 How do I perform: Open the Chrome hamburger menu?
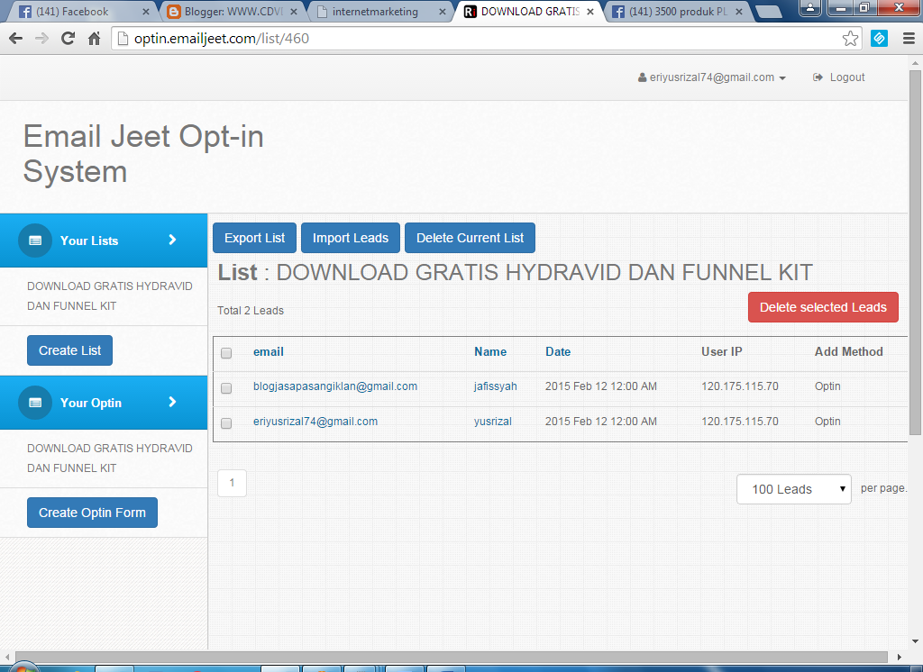909,39
